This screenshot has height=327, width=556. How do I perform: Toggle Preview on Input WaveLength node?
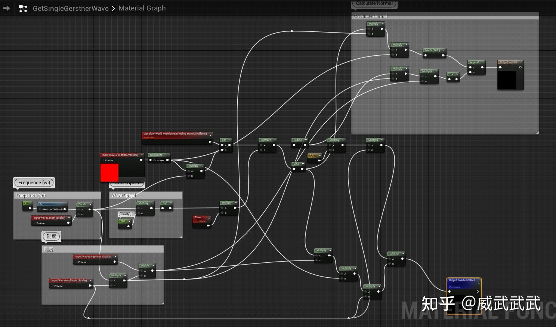(34, 223)
